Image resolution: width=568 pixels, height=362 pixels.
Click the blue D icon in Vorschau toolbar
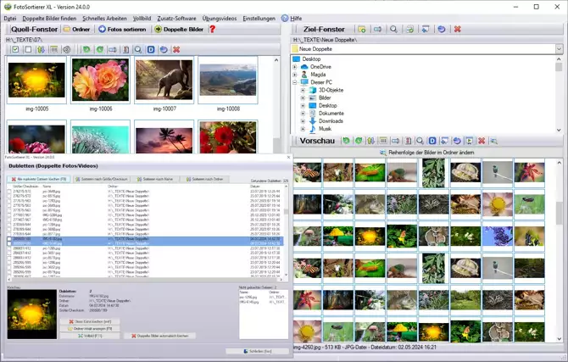click(432, 140)
